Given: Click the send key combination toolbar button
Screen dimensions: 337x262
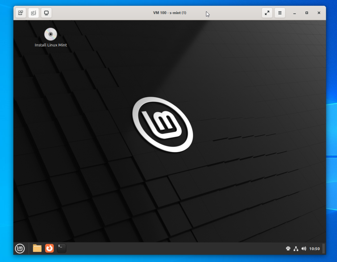Looking at the screenshot, I should [21, 13].
